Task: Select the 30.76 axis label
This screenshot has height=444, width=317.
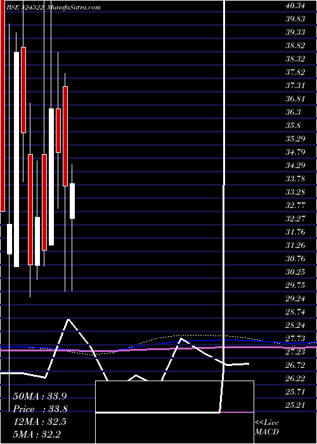Action: pyautogui.click(x=295, y=259)
